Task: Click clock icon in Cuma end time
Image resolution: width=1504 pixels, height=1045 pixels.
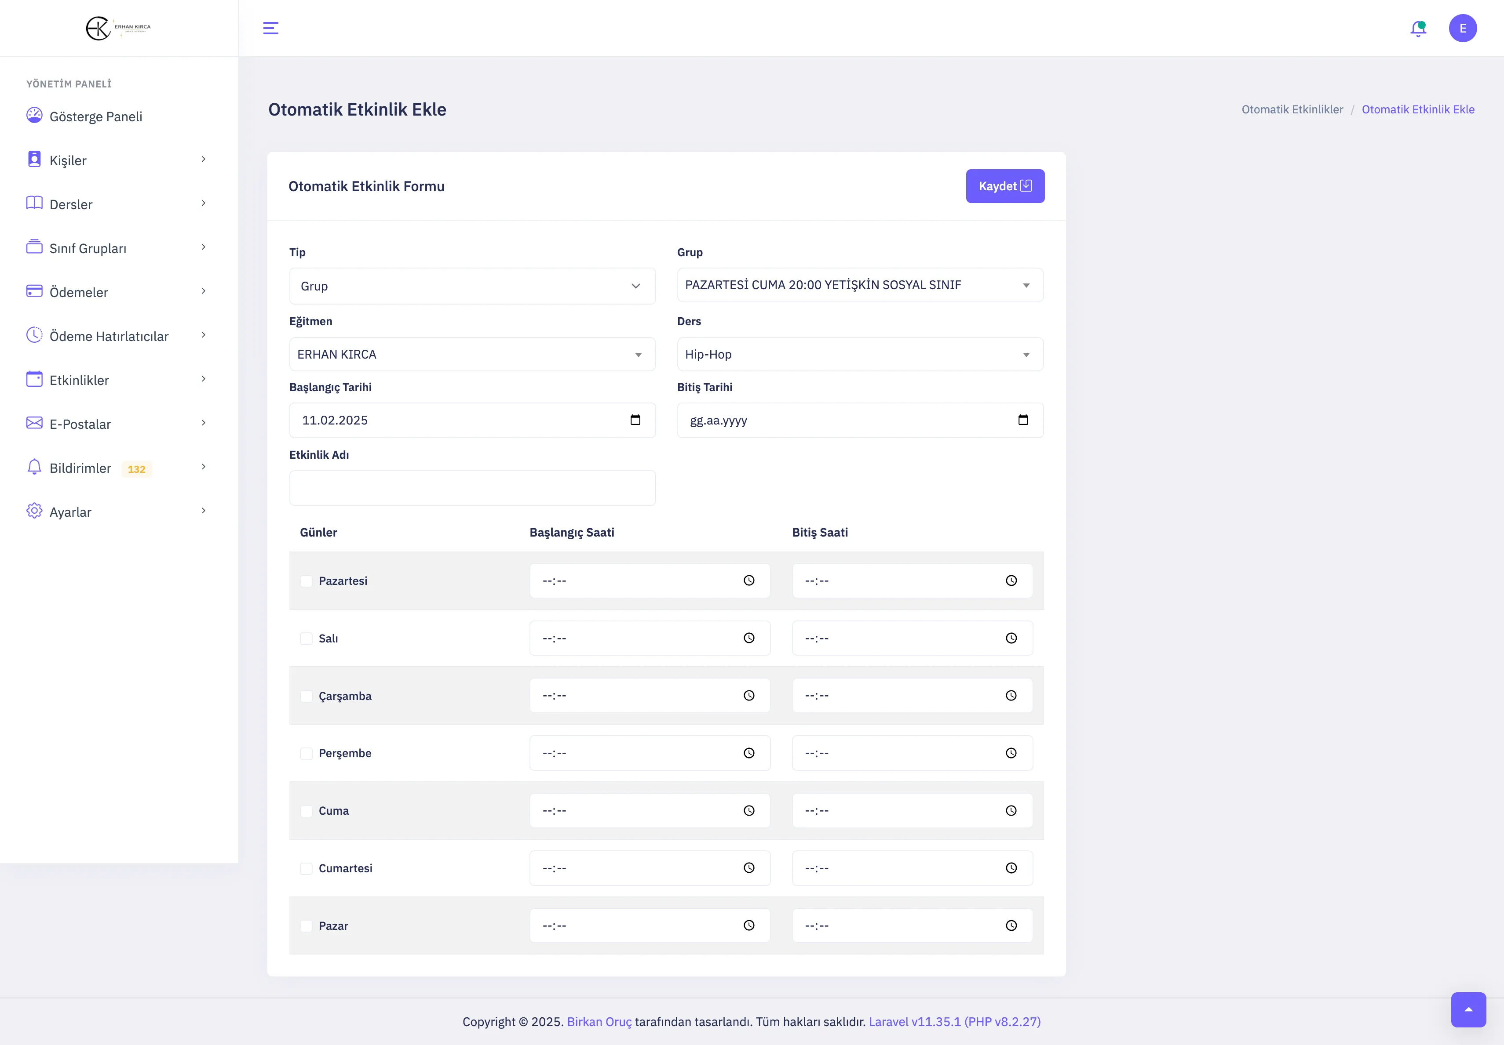Action: coord(1011,811)
